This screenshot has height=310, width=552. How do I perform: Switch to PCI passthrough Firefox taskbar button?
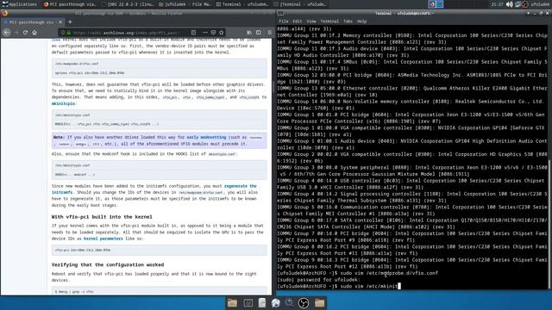coord(69,4)
